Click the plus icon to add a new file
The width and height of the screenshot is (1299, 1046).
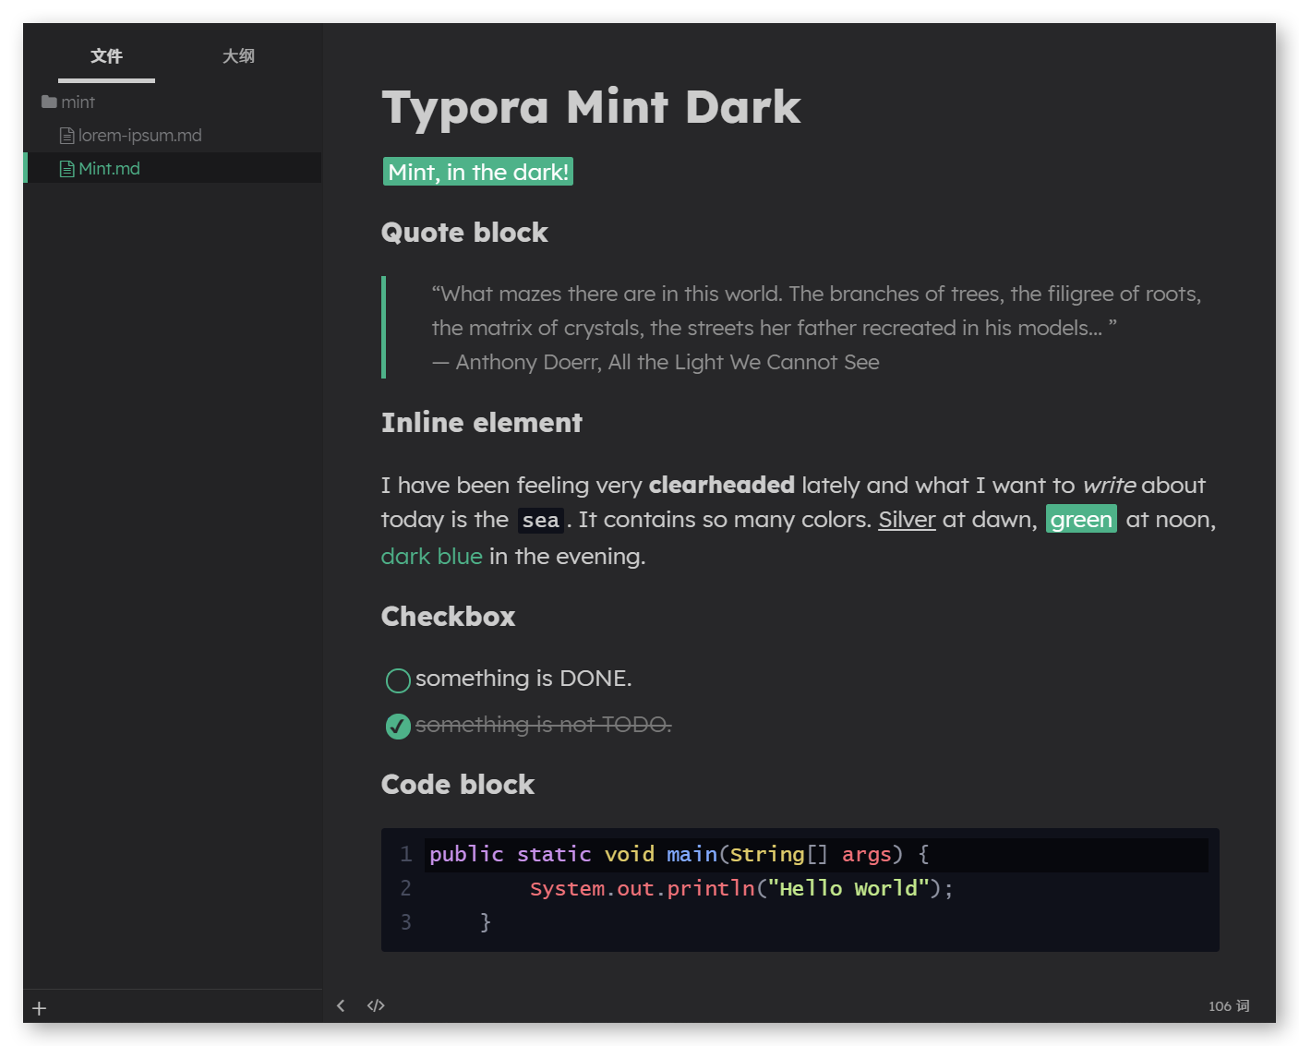pos(39,1008)
